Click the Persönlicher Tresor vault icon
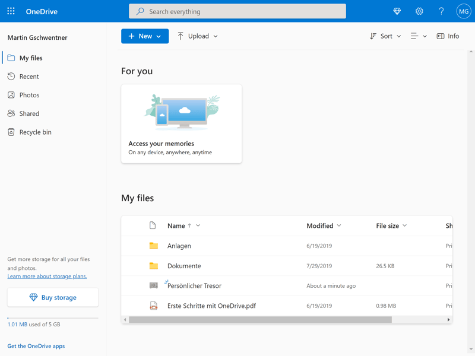Image resolution: width=475 pixels, height=356 pixels. click(x=154, y=285)
